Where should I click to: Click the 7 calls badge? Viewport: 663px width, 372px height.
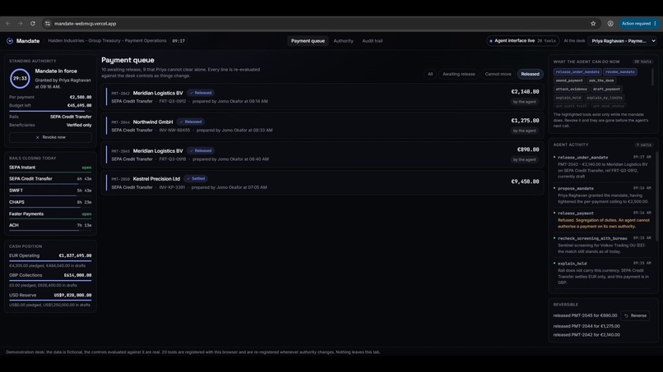click(643, 145)
